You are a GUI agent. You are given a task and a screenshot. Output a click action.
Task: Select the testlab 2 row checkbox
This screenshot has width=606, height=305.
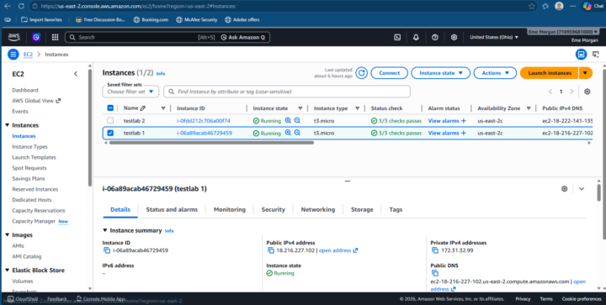click(110, 121)
